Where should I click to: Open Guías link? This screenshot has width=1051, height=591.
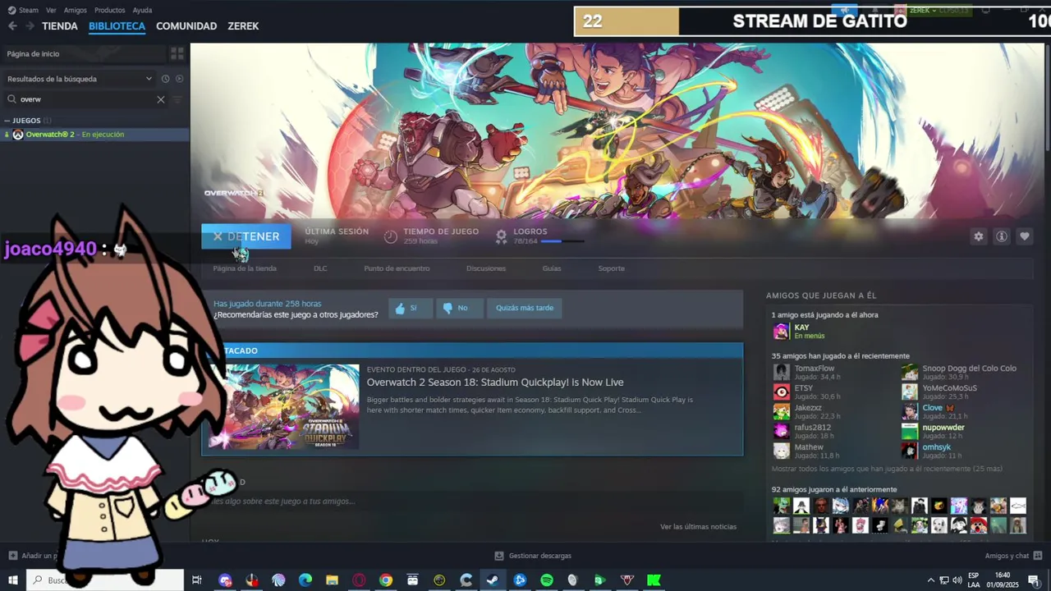[552, 268]
